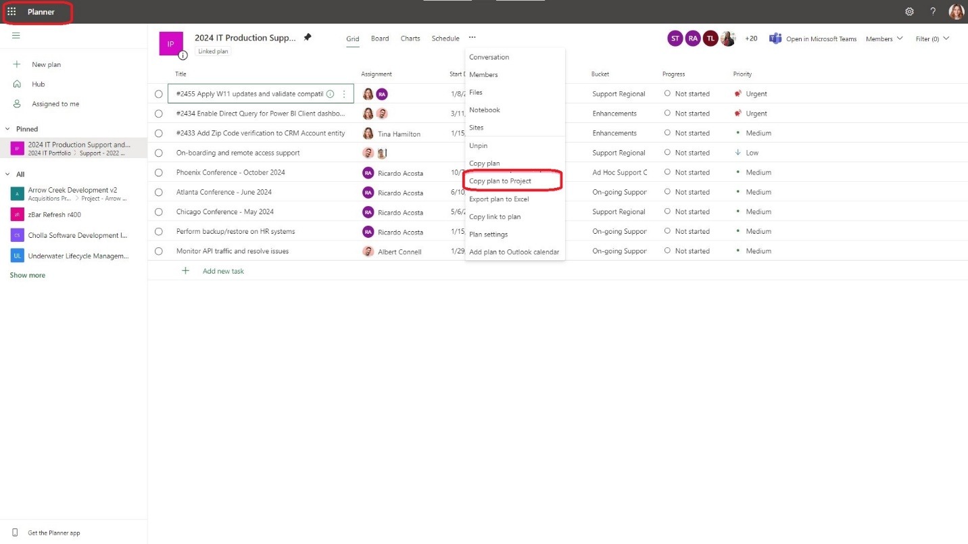Click the zBar Refresh r400 plan icon
Viewport: 968px width, 544px height.
click(17, 214)
